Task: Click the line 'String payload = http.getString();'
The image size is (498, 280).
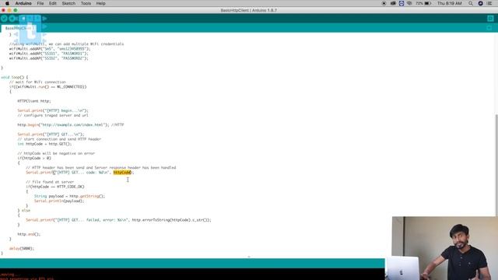Action: click(x=69, y=196)
